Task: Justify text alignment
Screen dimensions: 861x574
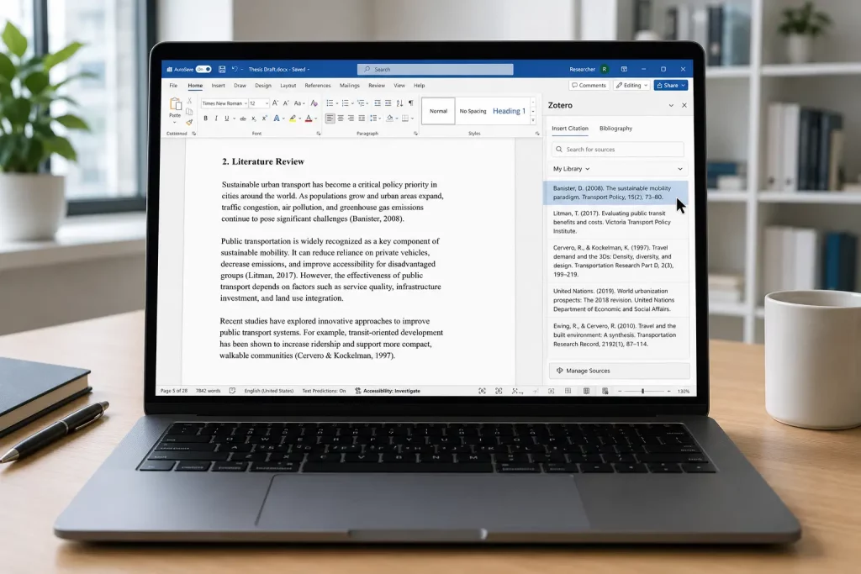Action: pyautogui.click(x=362, y=118)
